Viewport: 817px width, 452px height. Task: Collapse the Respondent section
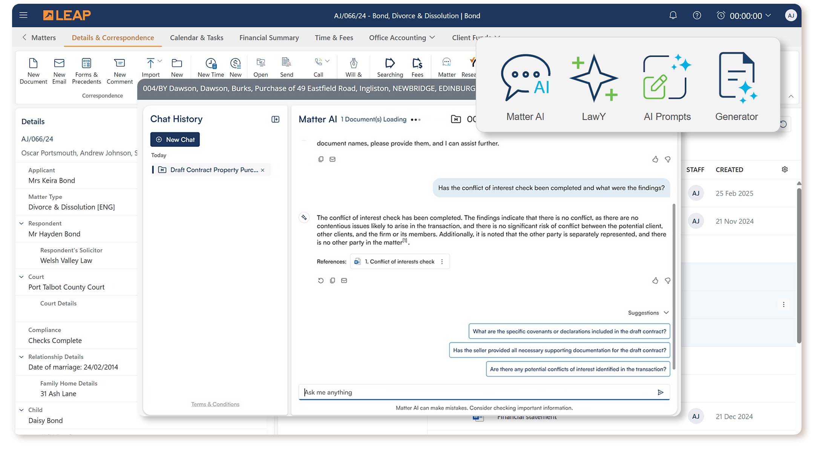tap(21, 223)
